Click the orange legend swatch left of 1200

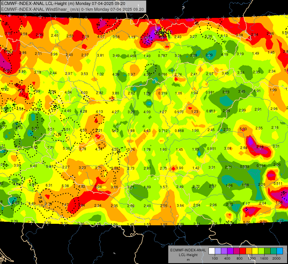249,251
